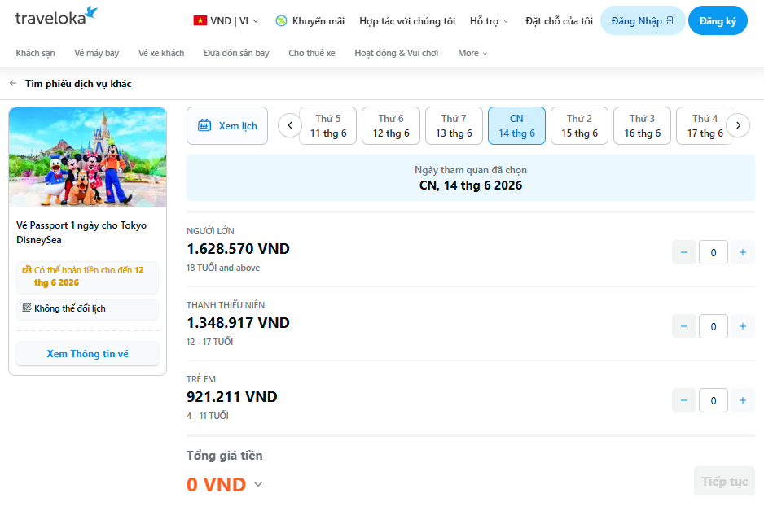764x515 pixels.
Task: Open Đưa đón sân bay section
Action: point(236,53)
